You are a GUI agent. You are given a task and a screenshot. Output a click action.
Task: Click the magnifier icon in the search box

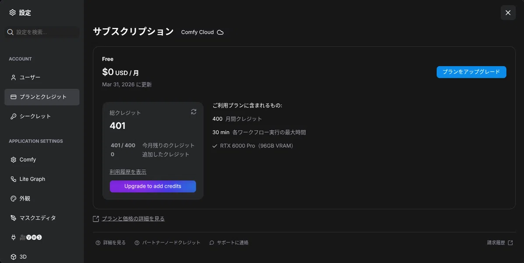[10, 32]
